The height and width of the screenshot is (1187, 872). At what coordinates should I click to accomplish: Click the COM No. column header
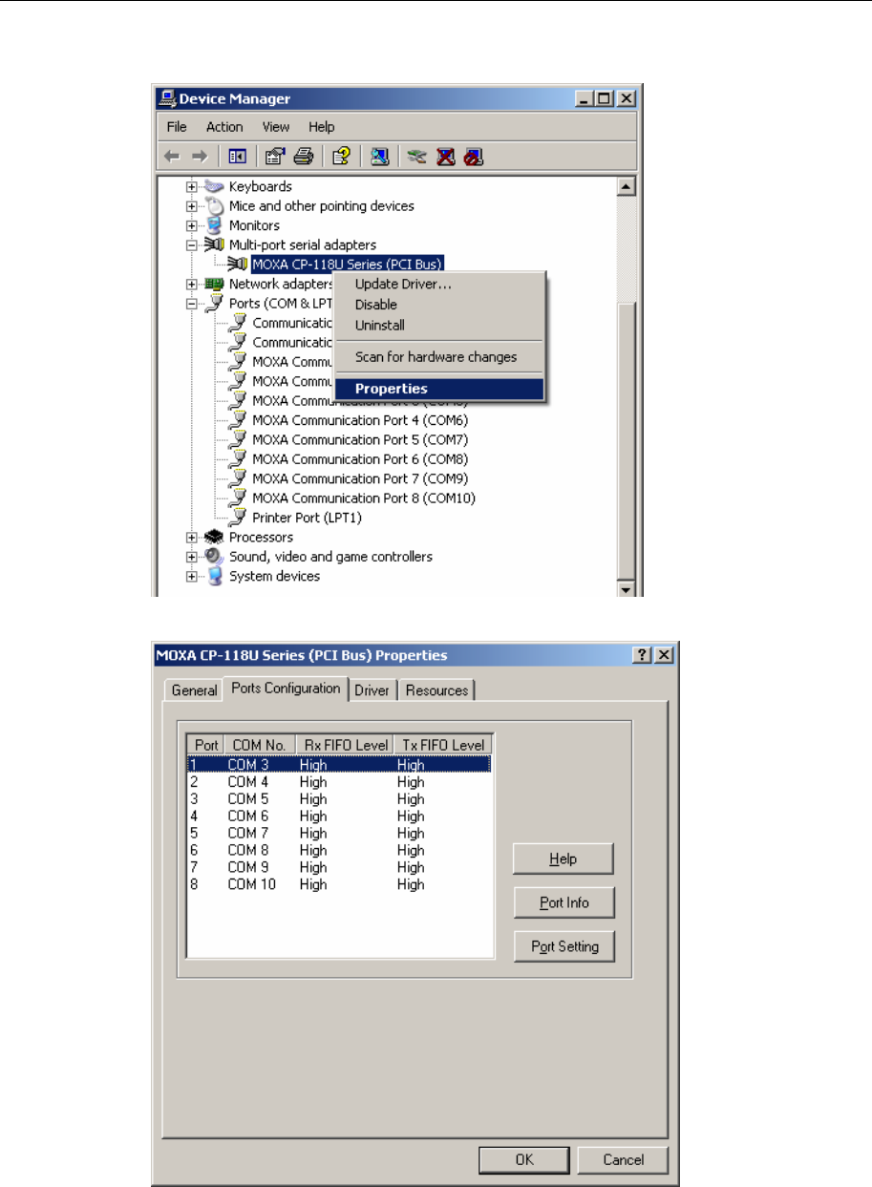259,745
